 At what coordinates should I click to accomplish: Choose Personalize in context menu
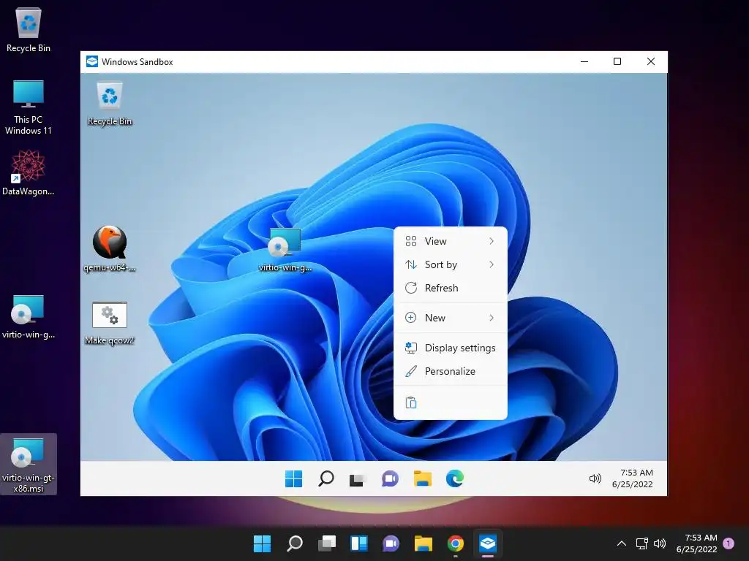pos(450,371)
